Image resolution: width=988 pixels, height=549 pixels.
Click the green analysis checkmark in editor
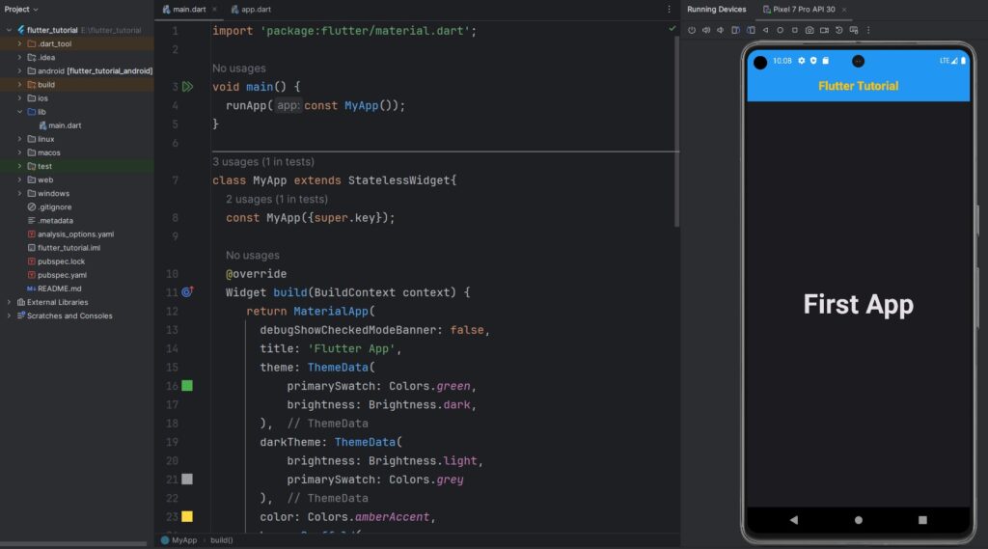click(672, 28)
